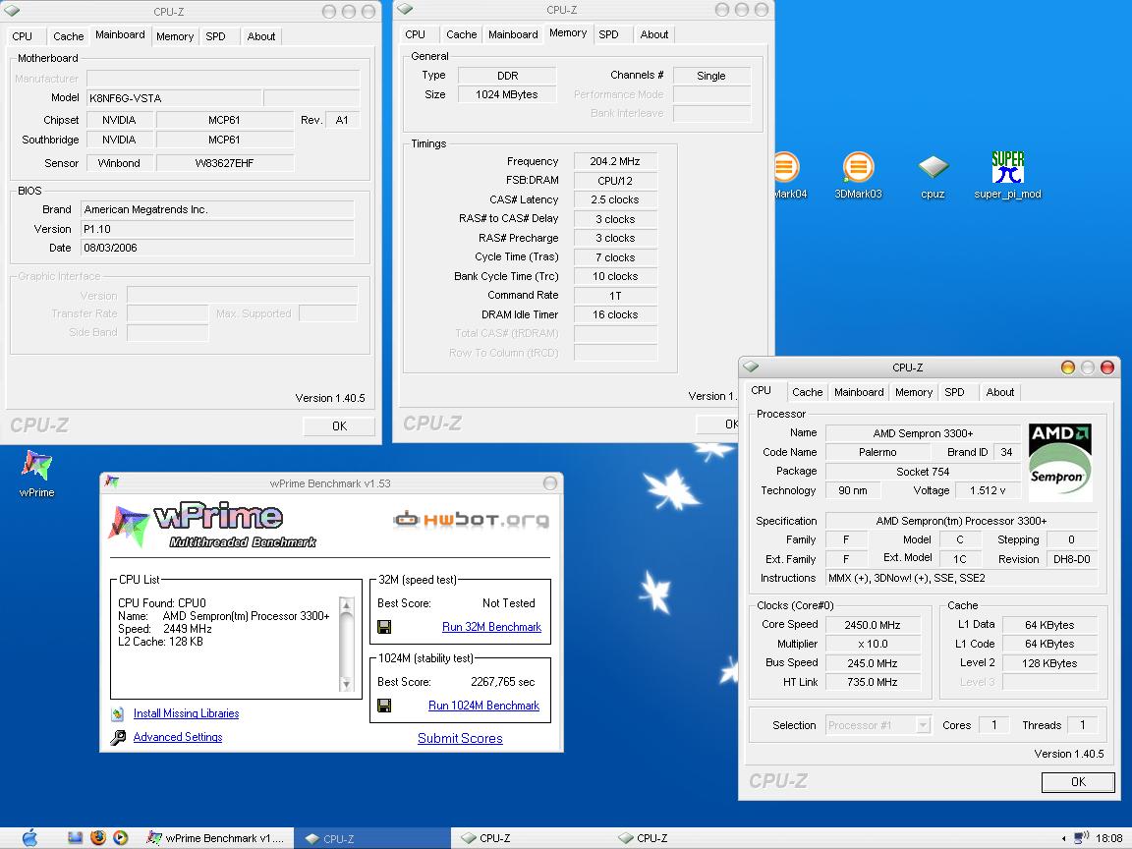
Task: Launch the super_pi_mod desktop icon
Action: click(x=1008, y=167)
